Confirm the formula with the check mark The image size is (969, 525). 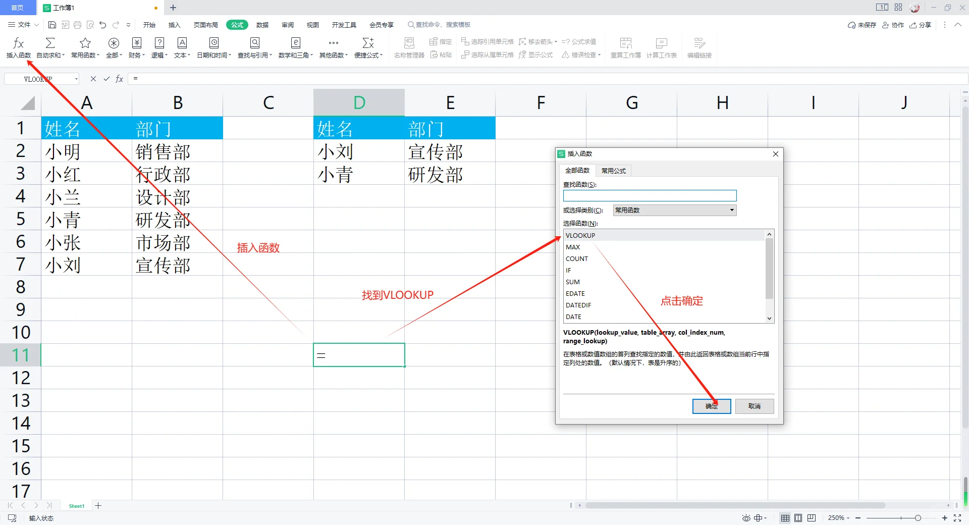(106, 79)
